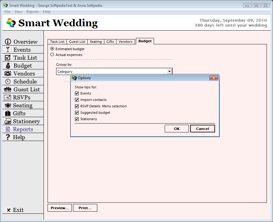
Task: Click the Options dialog title icon
Action: [74, 78]
